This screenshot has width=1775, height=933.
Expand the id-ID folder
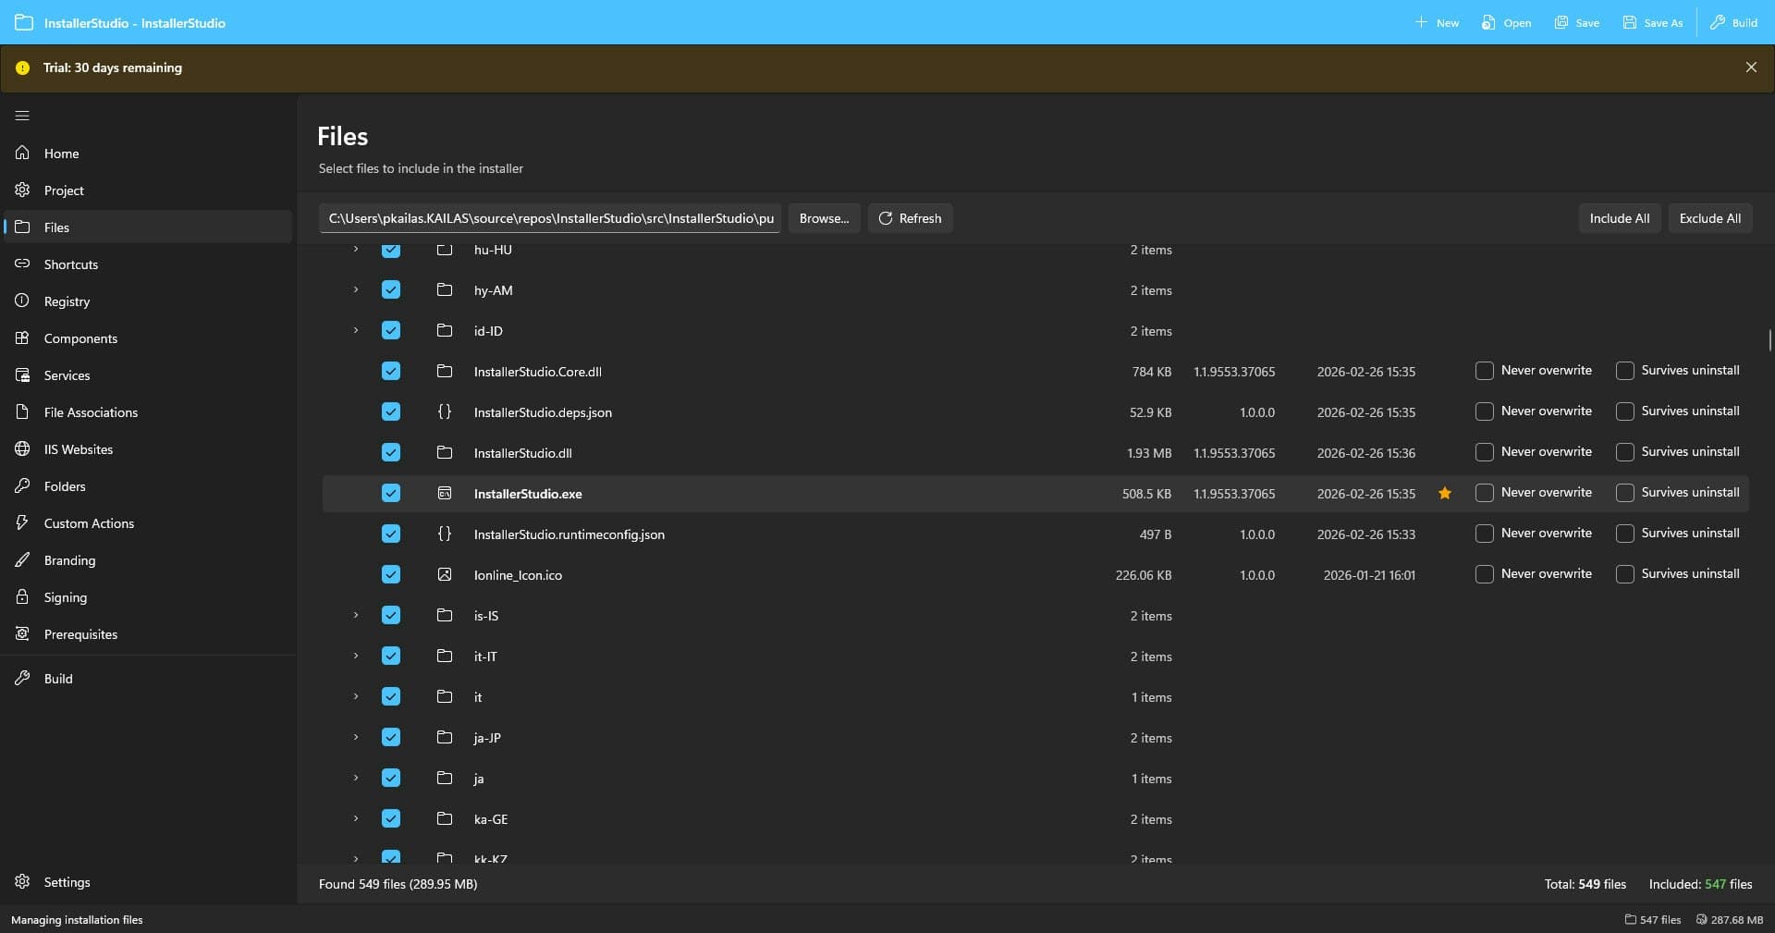pyautogui.click(x=355, y=330)
